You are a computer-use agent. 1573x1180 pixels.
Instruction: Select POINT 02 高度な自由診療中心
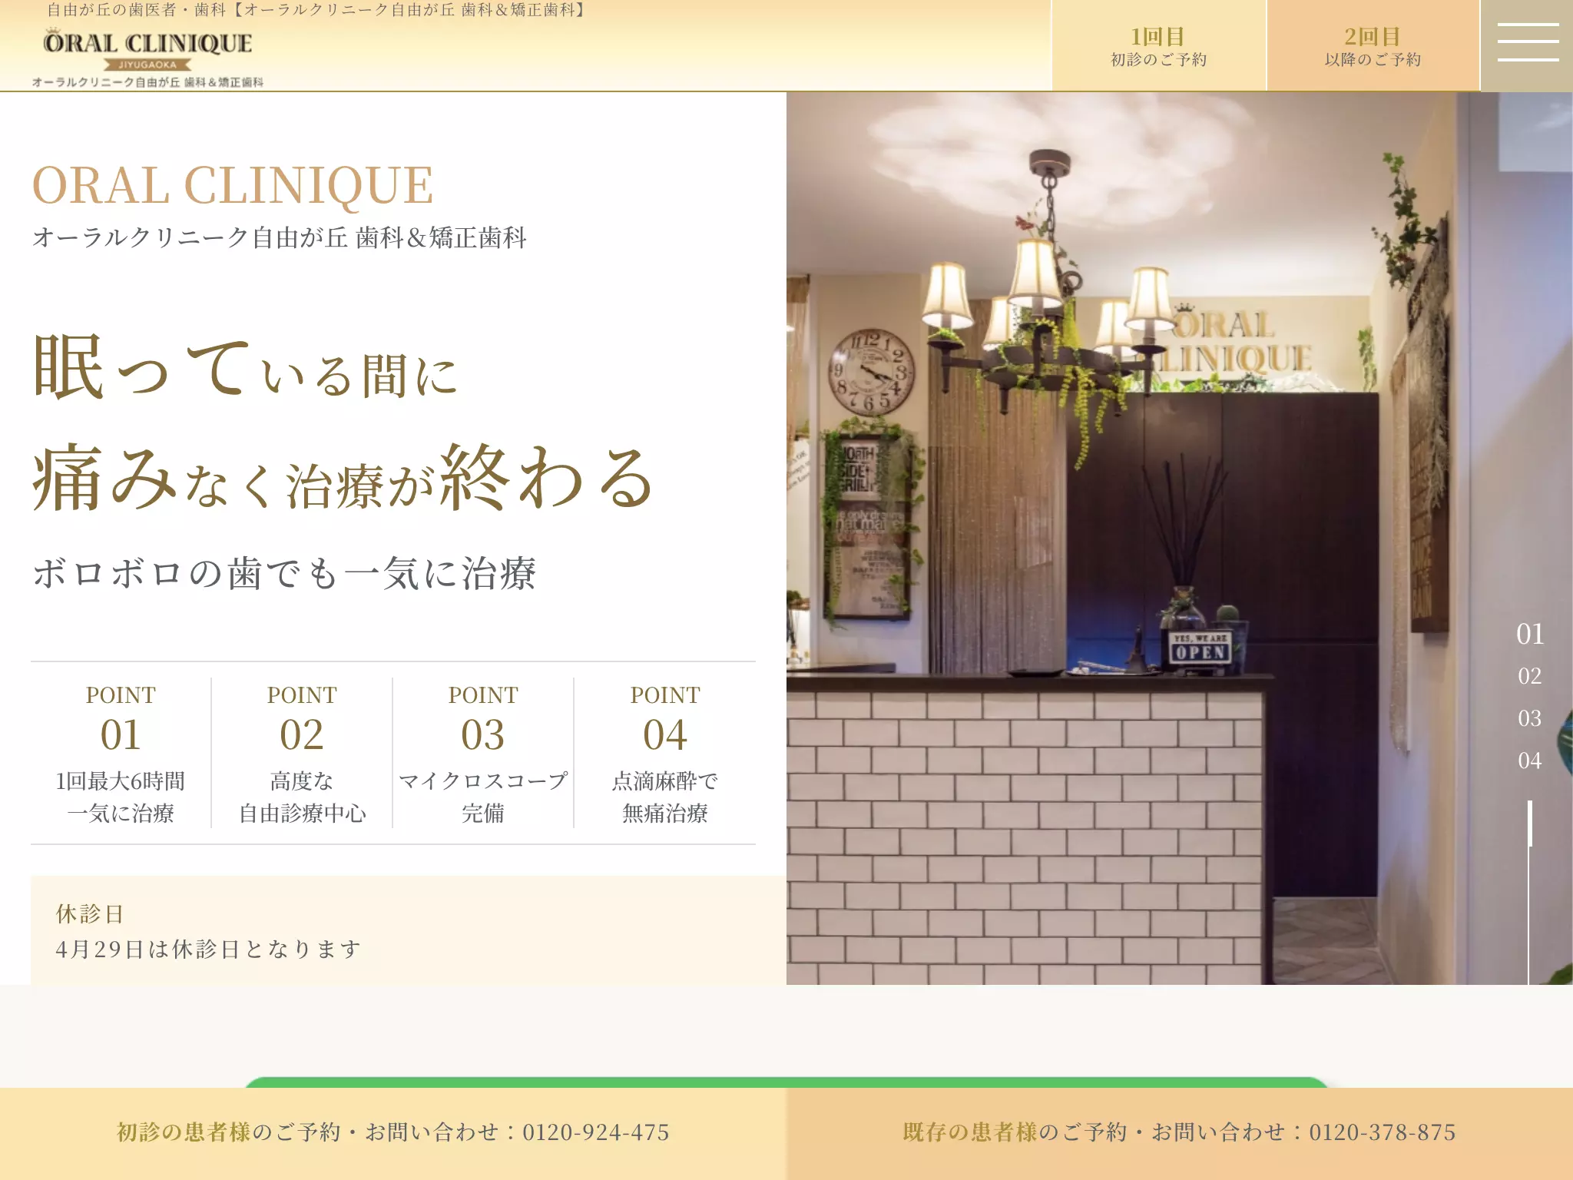point(302,753)
